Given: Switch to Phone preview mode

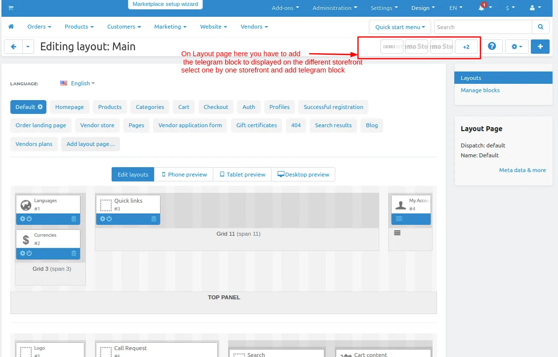Looking at the screenshot, I should [x=184, y=175].
